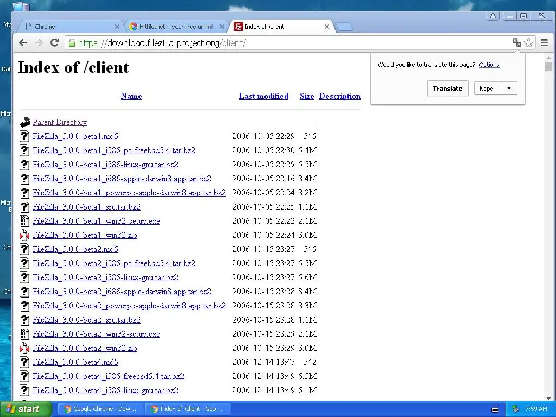The image size is (556, 417).
Task: Open the Chrome user profile icon
Action: [493, 16]
